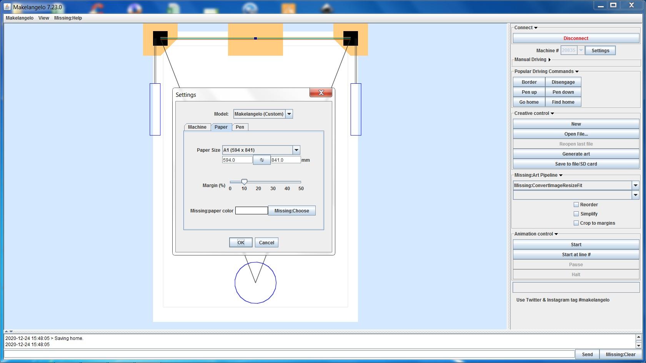Image resolution: width=646 pixels, height=363 pixels.
Task: Collapse the Art Pipeline panel
Action: (561, 175)
